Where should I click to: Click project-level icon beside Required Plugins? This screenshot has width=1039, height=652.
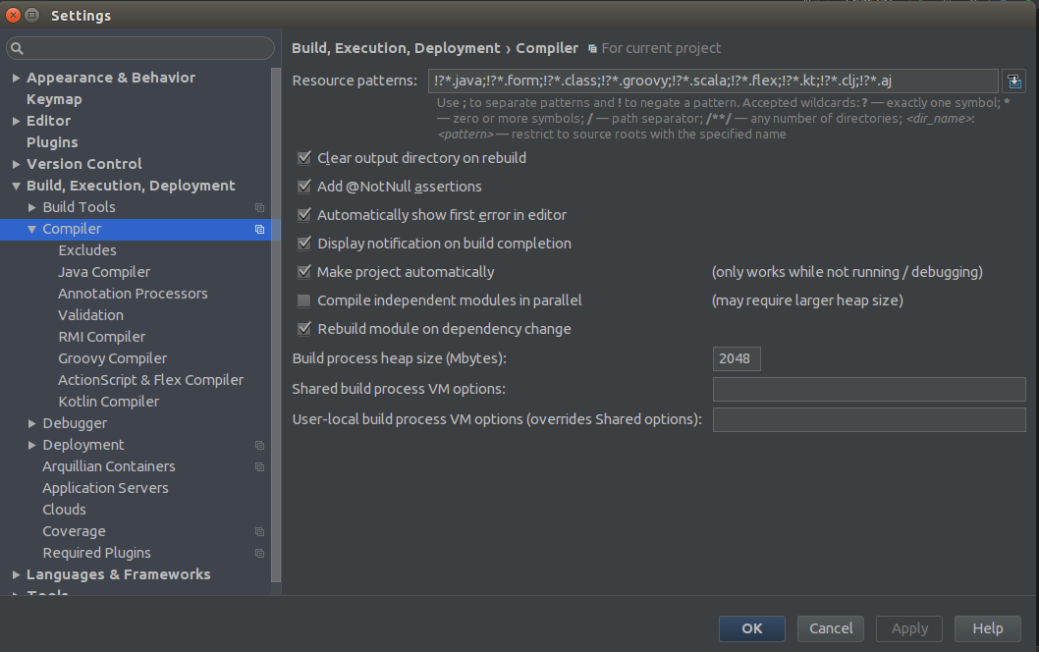pos(259,553)
